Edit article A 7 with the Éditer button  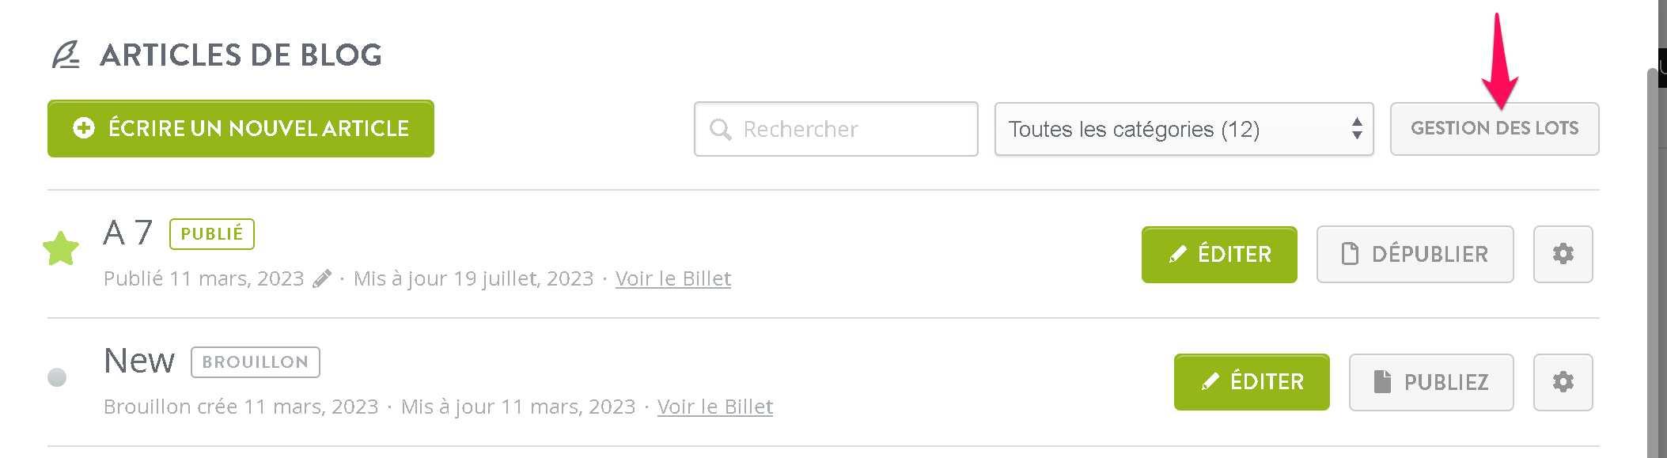(x=1219, y=255)
